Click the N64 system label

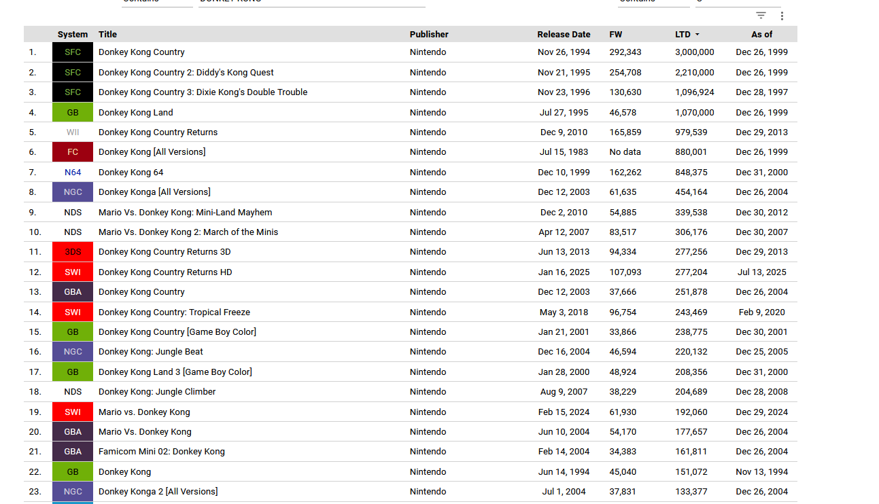tap(73, 173)
